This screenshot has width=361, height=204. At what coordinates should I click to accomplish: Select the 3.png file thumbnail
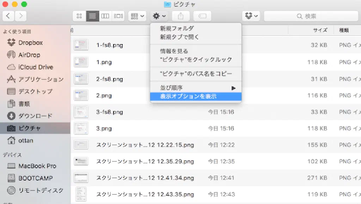click(x=81, y=129)
